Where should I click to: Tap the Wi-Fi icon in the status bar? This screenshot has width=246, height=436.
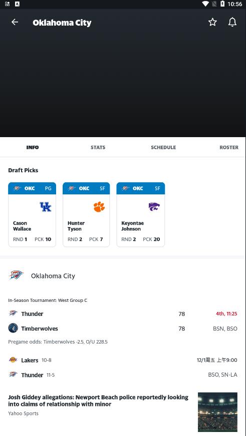point(205,4)
